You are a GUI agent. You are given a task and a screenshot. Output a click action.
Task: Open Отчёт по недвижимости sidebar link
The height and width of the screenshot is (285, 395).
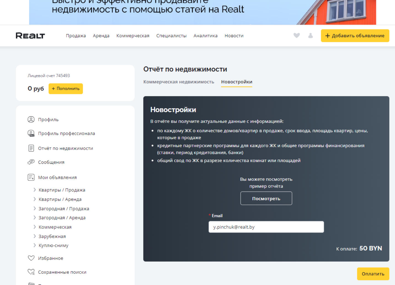tap(66, 148)
